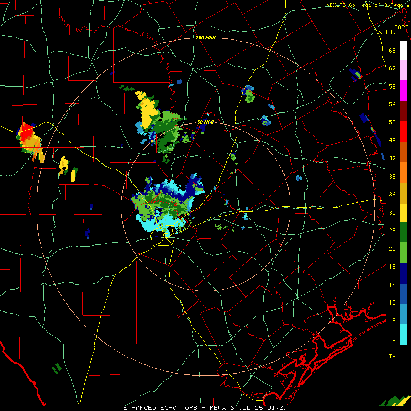This screenshot has width=411, height=411.
Task: Click the legend value '14'
Action: click(392, 285)
